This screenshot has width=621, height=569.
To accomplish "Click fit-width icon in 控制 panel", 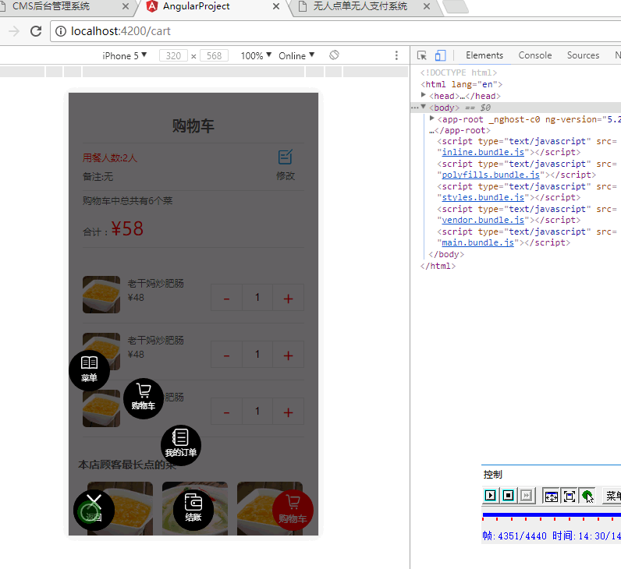I will tap(552, 496).
